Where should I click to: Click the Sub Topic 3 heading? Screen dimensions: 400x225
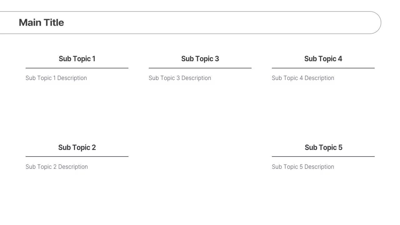tap(200, 59)
